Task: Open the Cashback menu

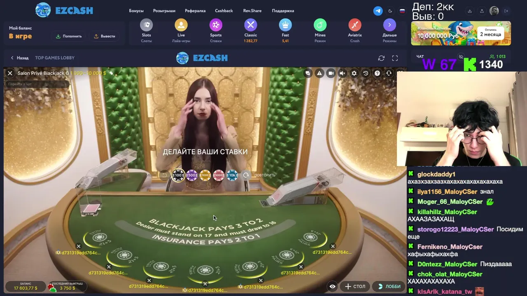Action: tap(224, 11)
